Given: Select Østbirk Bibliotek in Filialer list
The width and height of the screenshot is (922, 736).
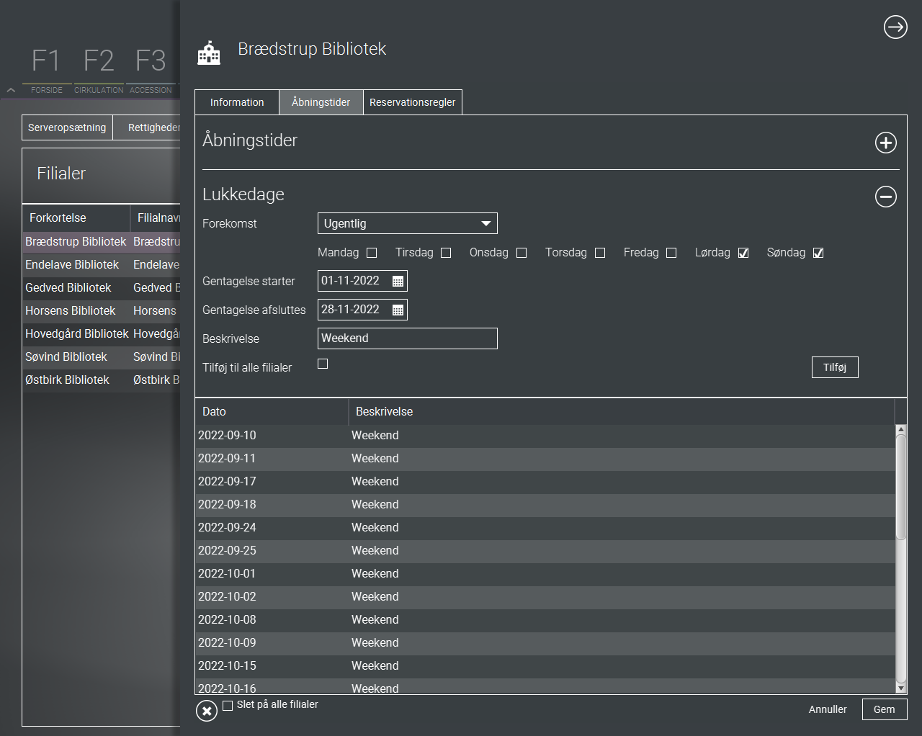Looking at the screenshot, I should point(101,380).
